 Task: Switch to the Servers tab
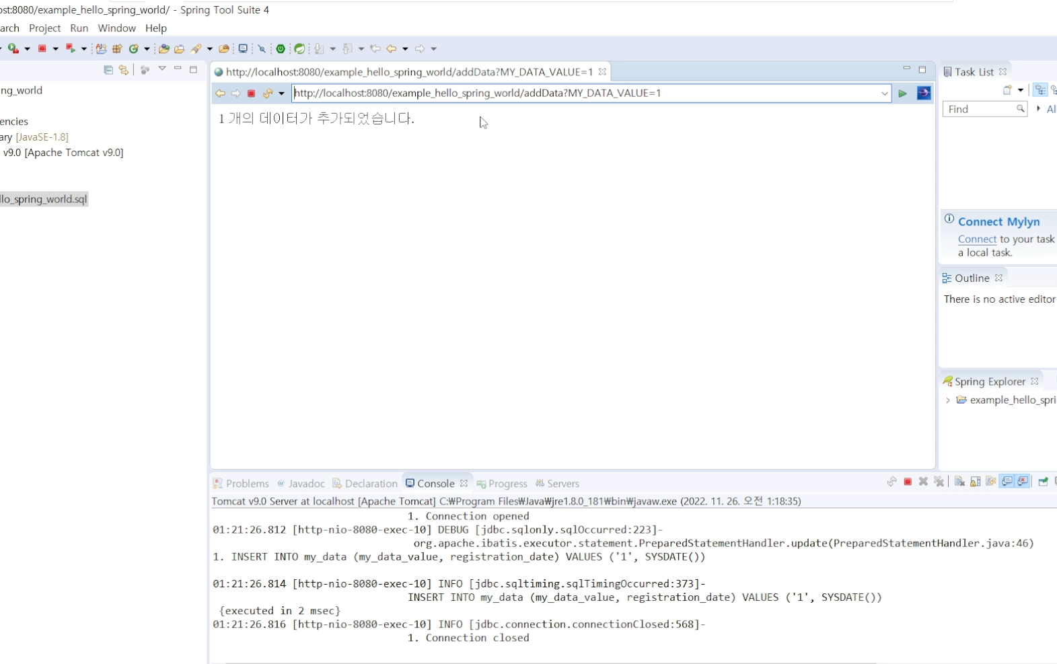click(557, 484)
